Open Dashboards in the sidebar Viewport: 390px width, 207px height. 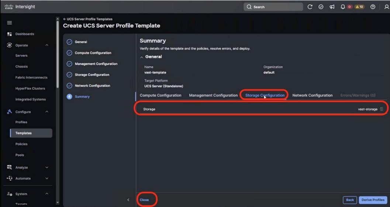click(x=25, y=34)
